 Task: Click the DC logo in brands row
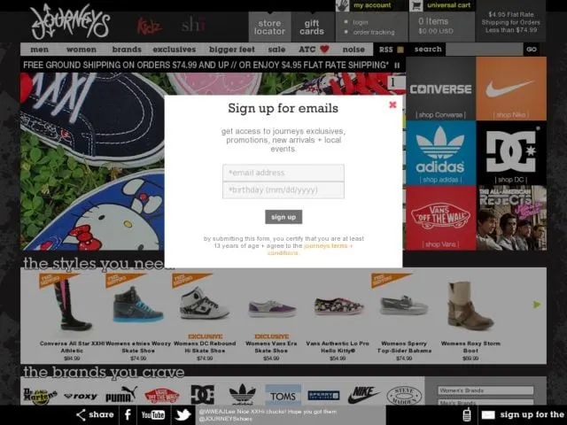tap(203, 395)
